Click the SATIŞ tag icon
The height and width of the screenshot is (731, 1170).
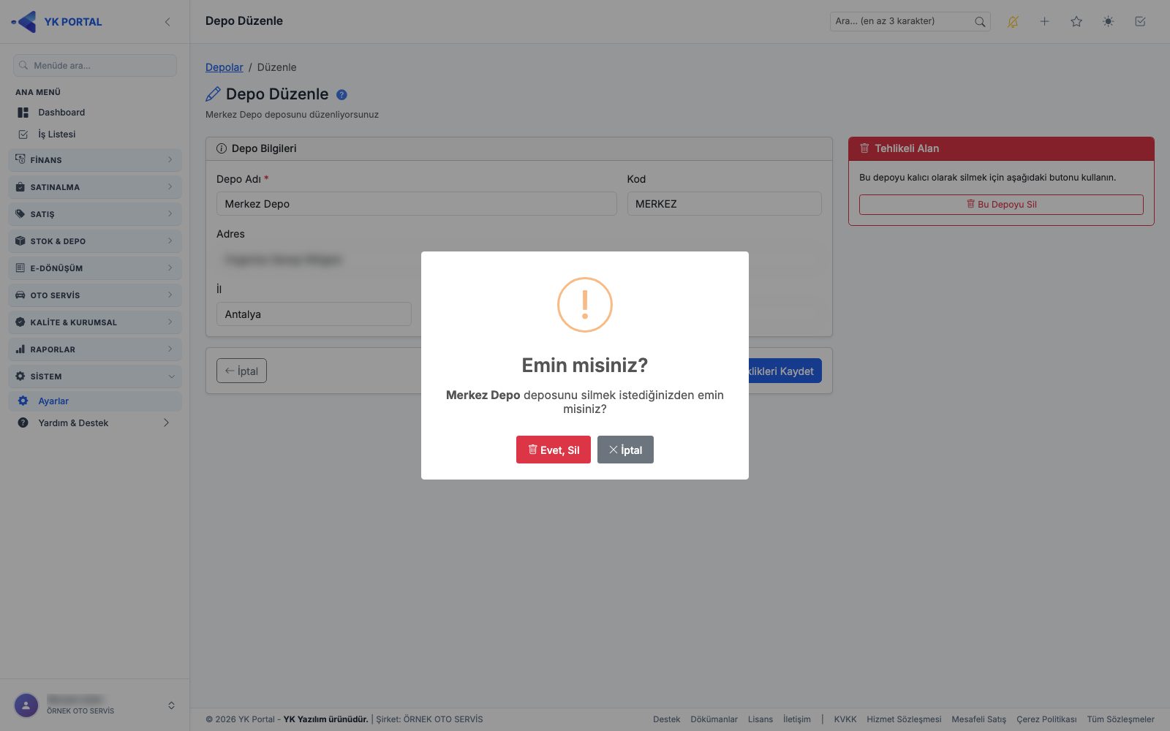pos(20,214)
